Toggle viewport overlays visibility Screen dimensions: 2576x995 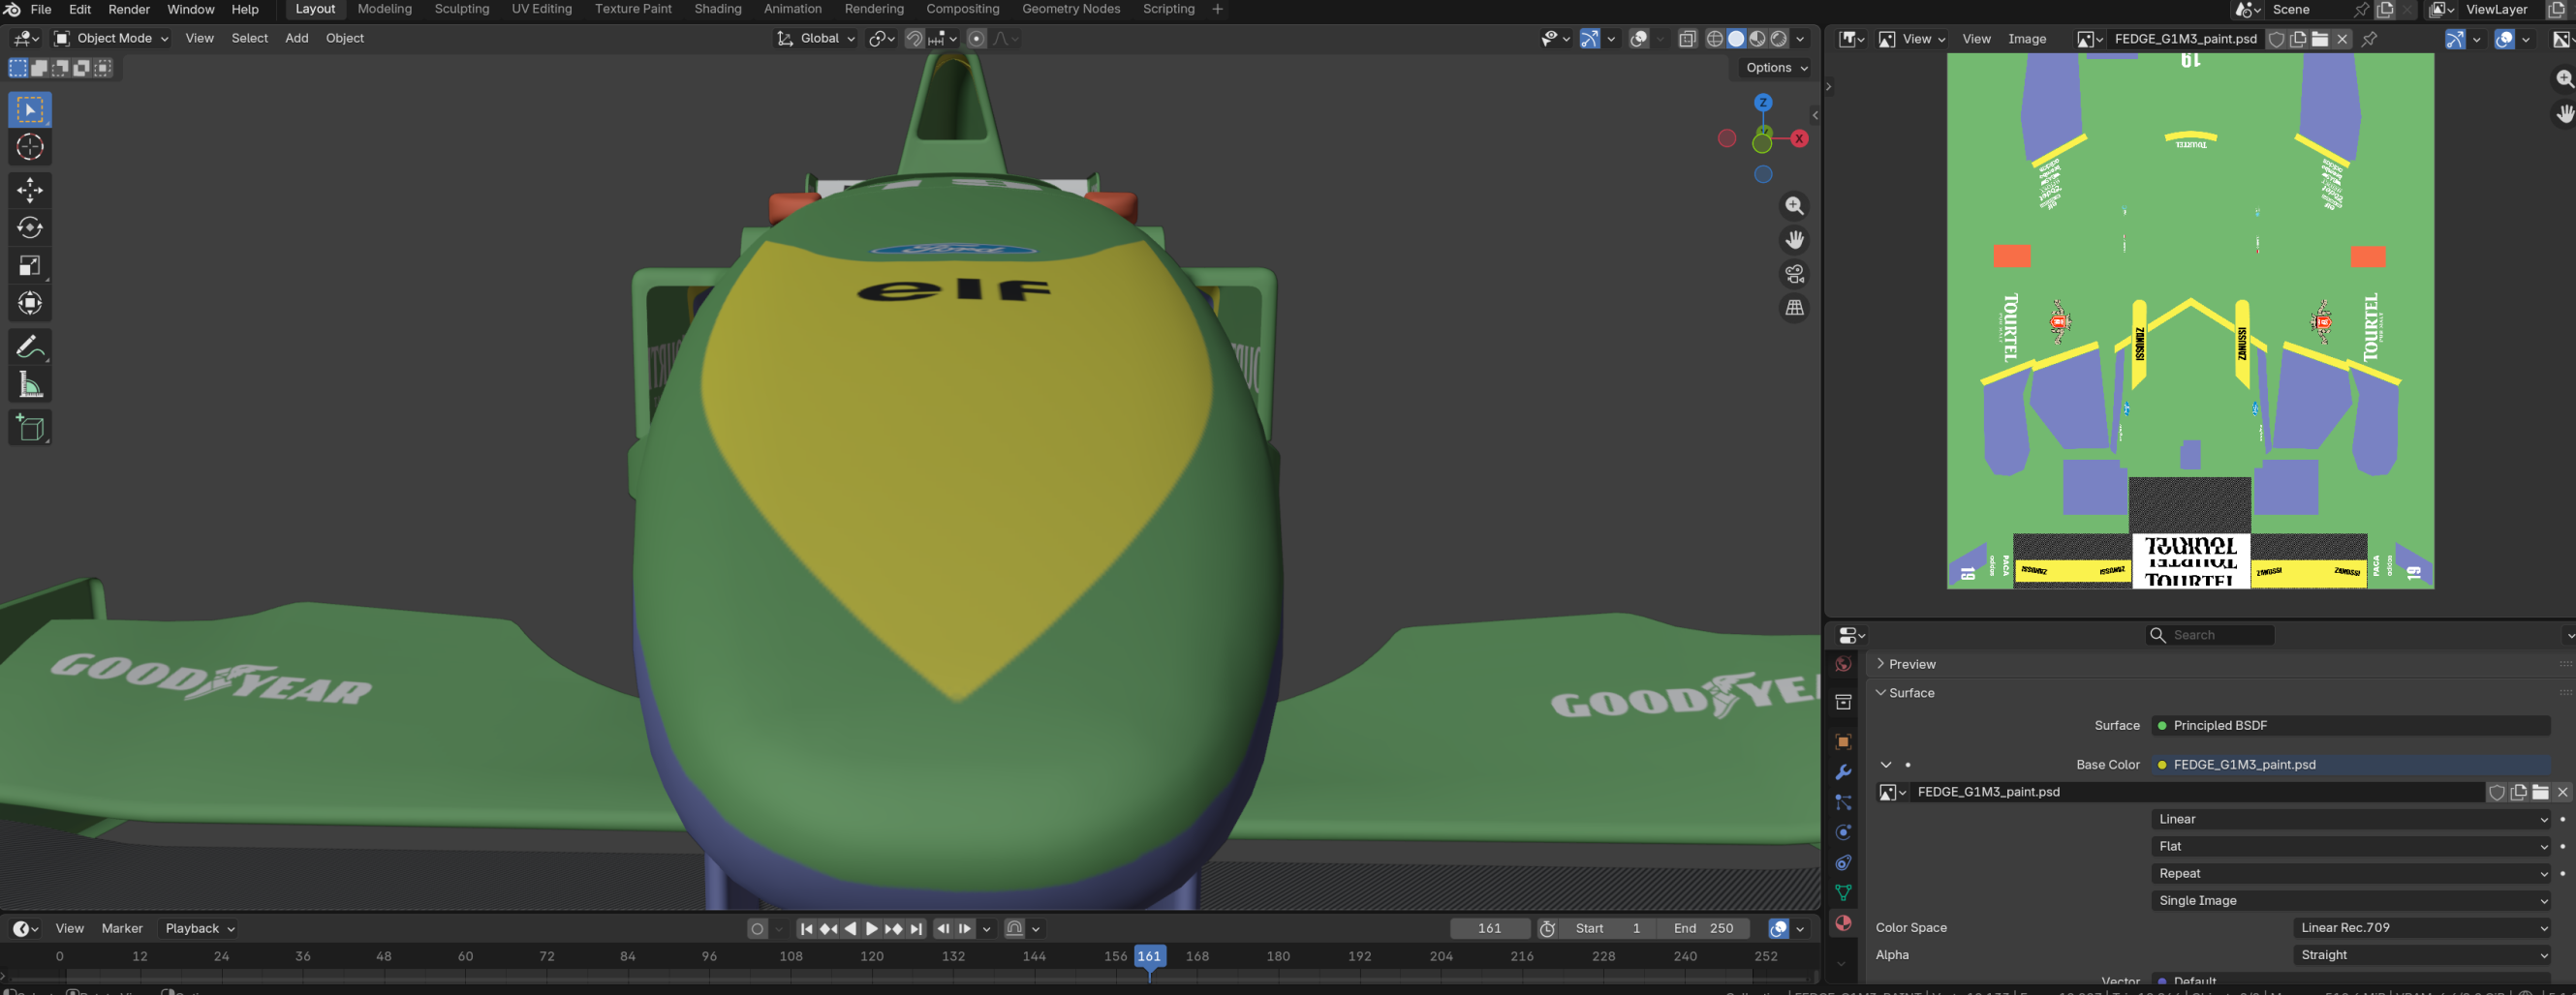coord(1638,39)
